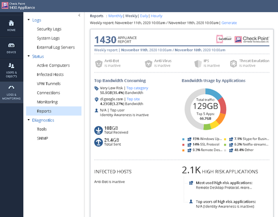The width and height of the screenshot is (278, 217).
Task: Click the Total Sent upload icon
Action: coord(99,142)
